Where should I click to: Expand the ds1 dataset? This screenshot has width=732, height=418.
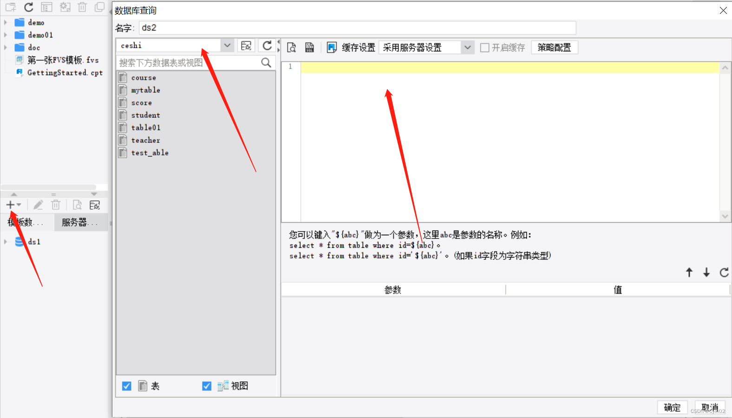click(x=6, y=242)
